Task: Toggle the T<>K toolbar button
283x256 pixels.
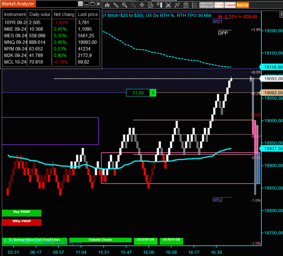Action: [219, 5]
